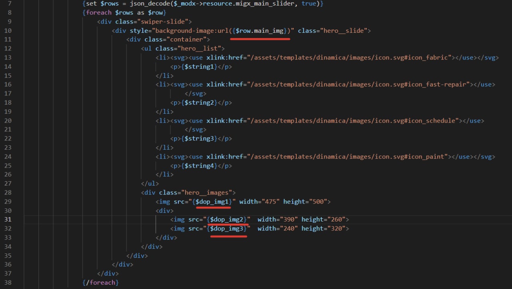Click line number 31 in the gutter
Image resolution: width=512 pixels, height=289 pixels.
(x=8, y=220)
